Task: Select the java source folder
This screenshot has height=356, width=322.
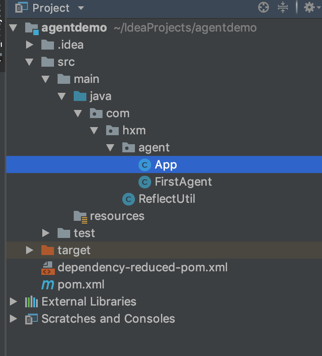Action: point(100,96)
